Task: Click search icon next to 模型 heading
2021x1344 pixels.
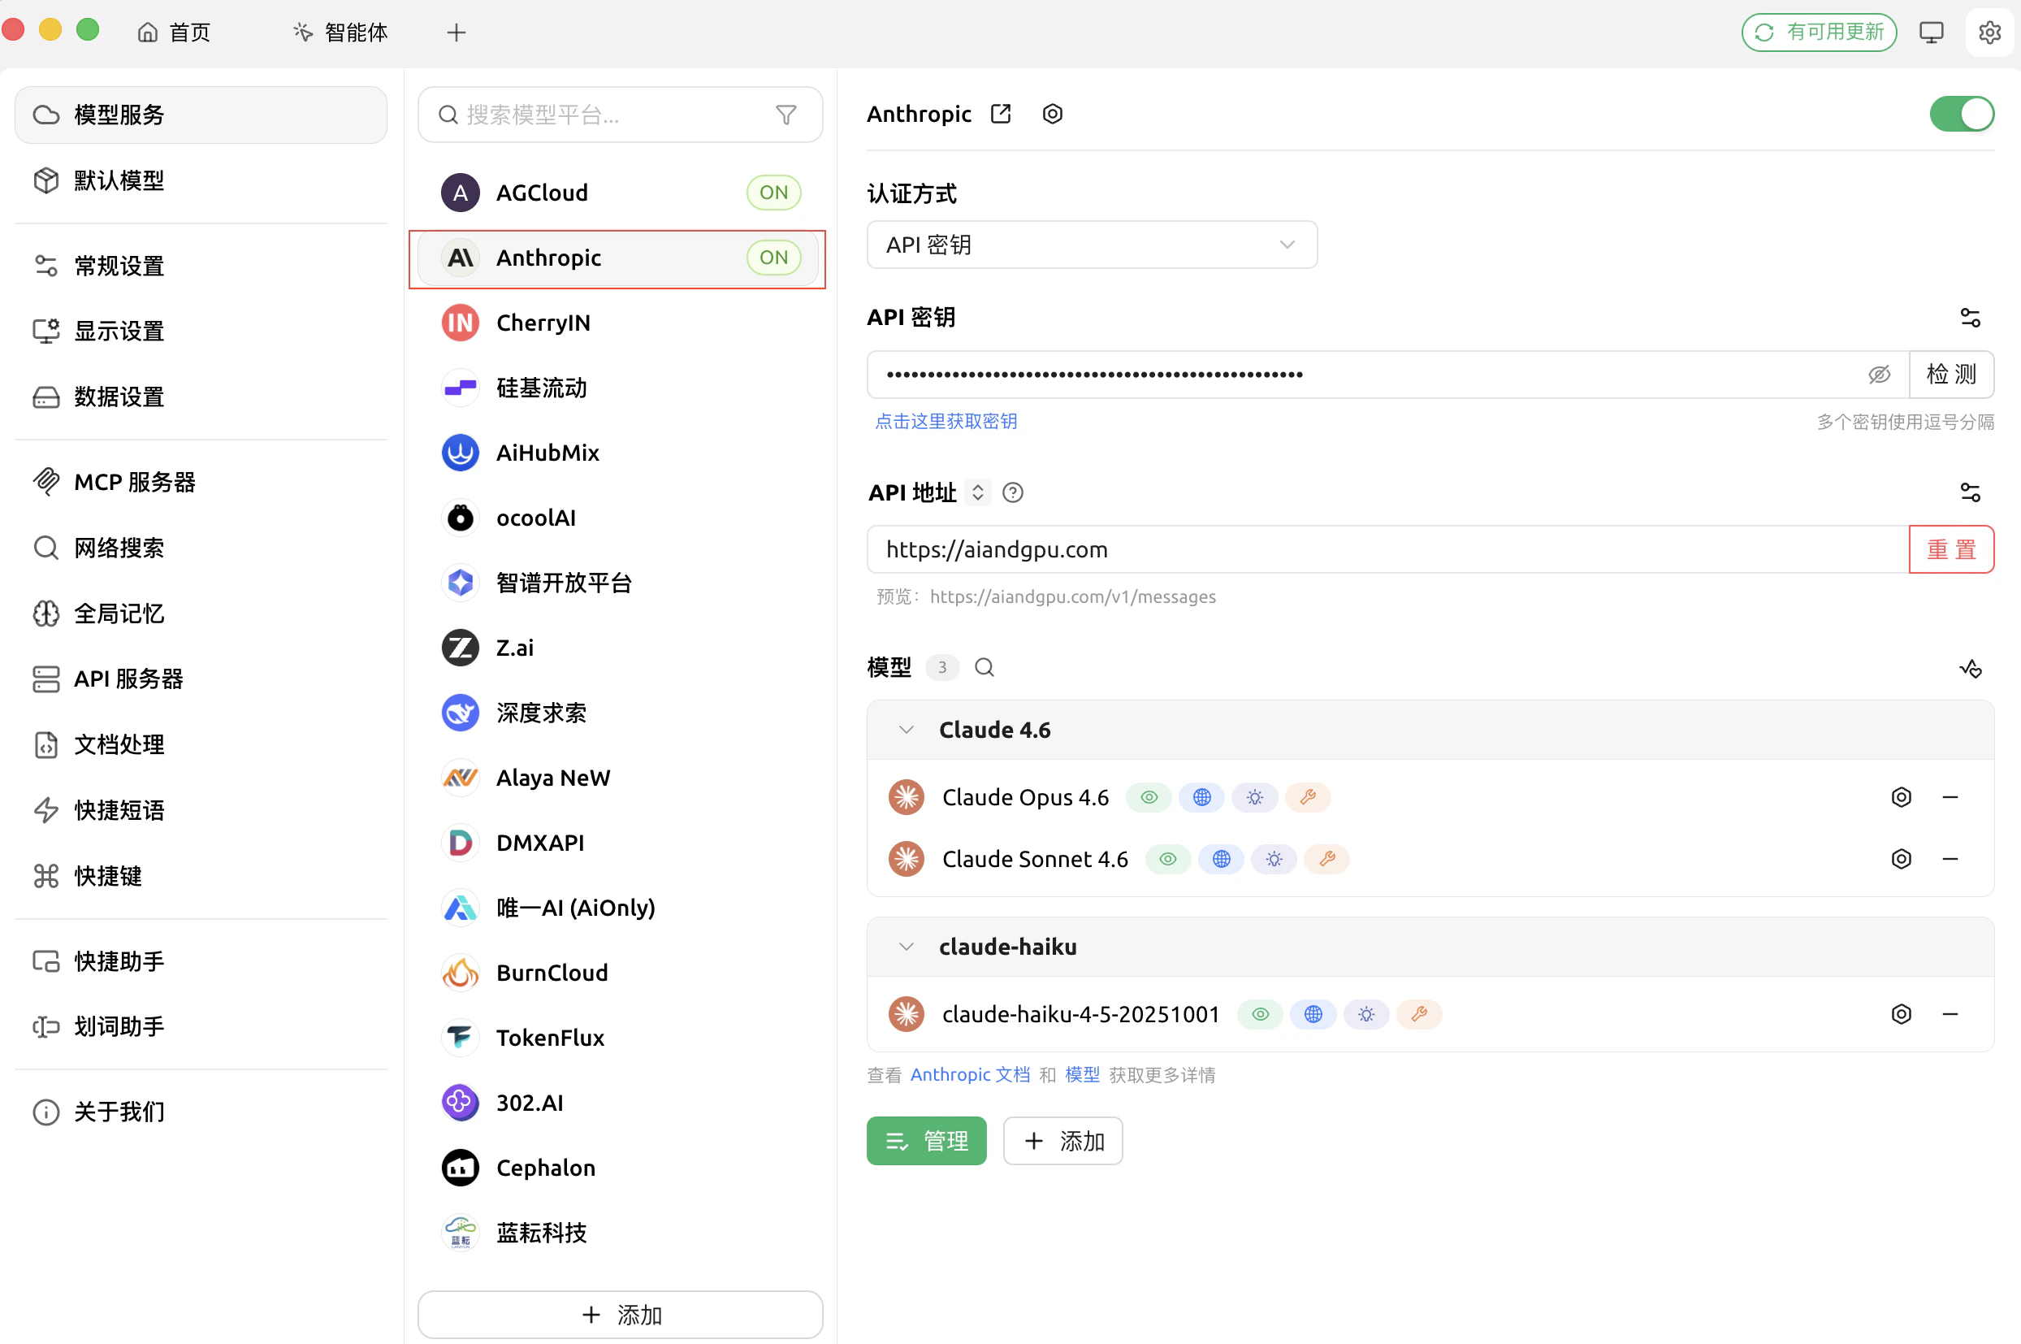Action: (985, 667)
